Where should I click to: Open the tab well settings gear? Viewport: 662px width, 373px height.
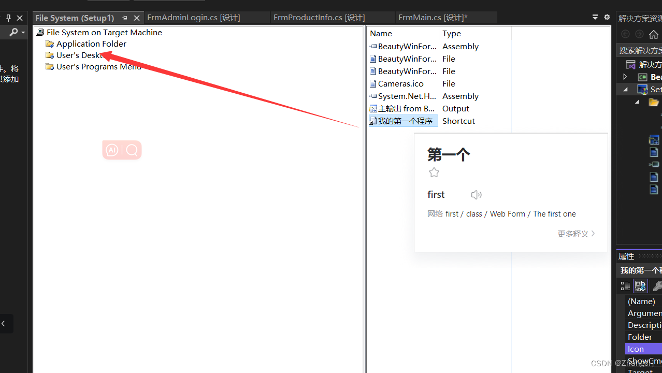tap(607, 17)
